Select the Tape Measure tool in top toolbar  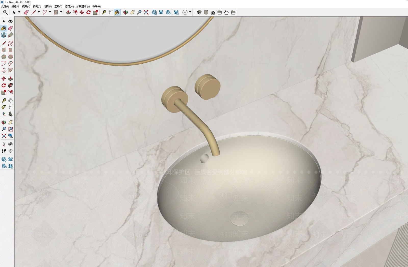pyautogui.click(x=104, y=12)
